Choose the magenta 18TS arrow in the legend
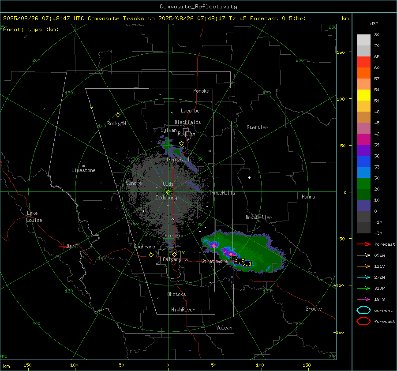Viewport: 397px width, 371px height. (x=363, y=300)
